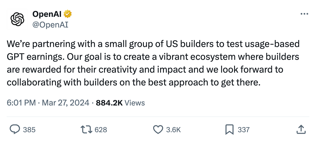Click the word Views beside count
This screenshot has width=316, height=141.
coord(135,103)
